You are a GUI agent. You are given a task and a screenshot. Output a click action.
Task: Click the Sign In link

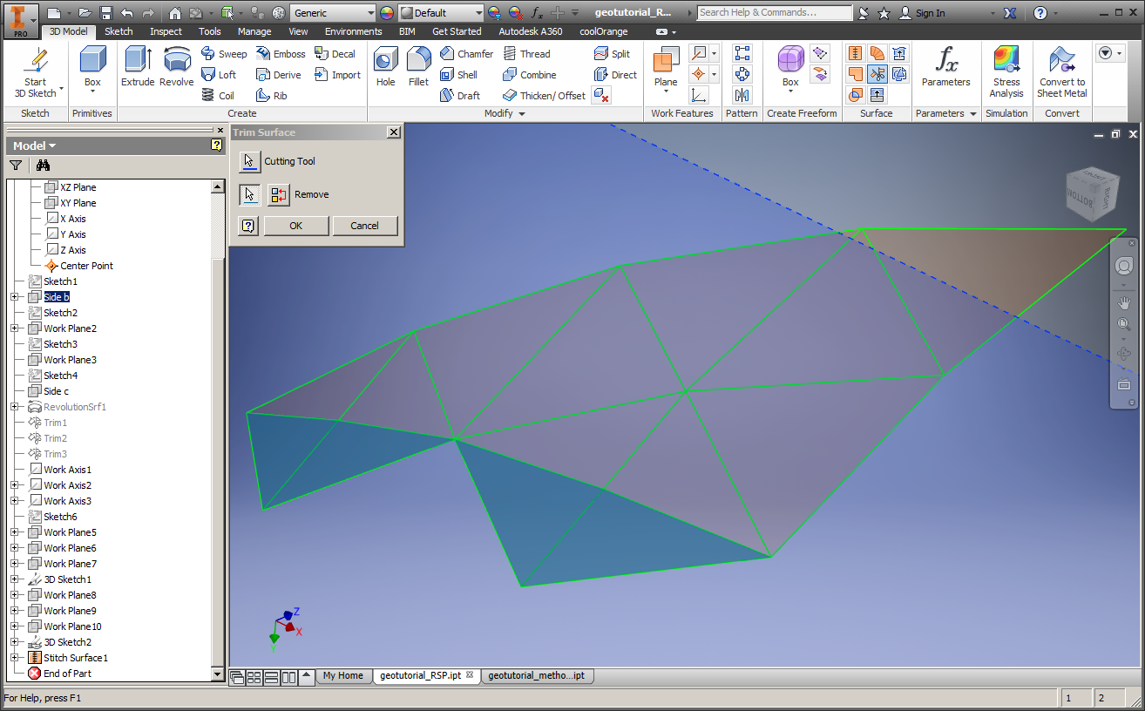[x=922, y=13]
